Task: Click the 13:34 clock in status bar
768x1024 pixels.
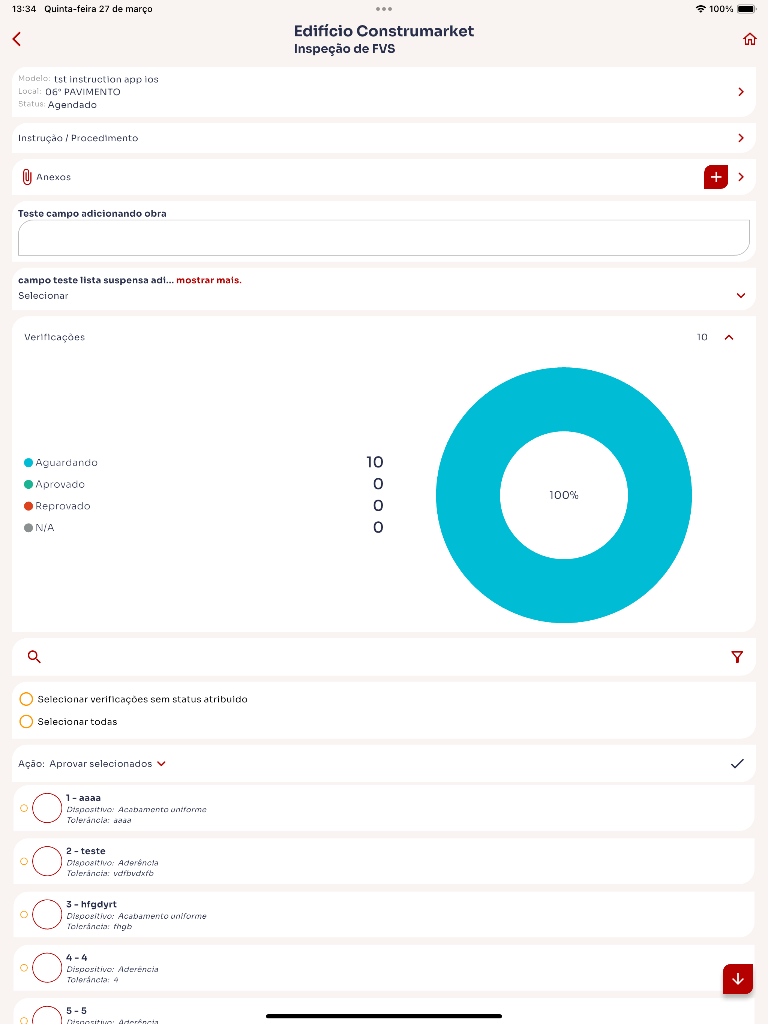Action: tap(24, 9)
